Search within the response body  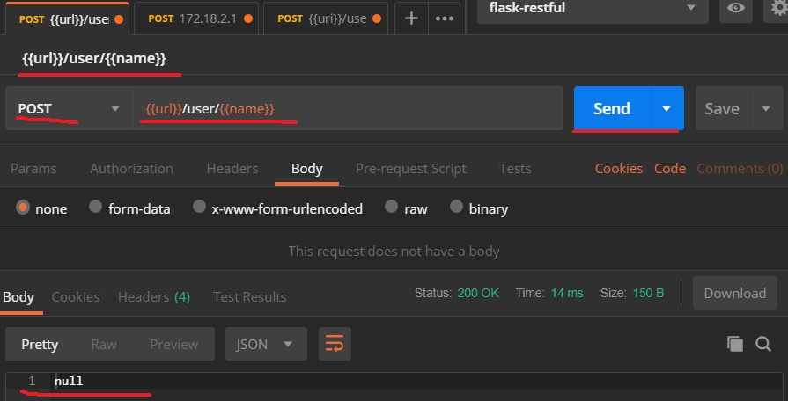coord(762,344)
